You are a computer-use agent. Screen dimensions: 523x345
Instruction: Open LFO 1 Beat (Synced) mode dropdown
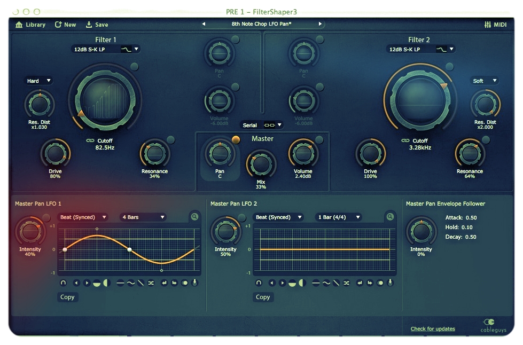[x=82, y=217]
